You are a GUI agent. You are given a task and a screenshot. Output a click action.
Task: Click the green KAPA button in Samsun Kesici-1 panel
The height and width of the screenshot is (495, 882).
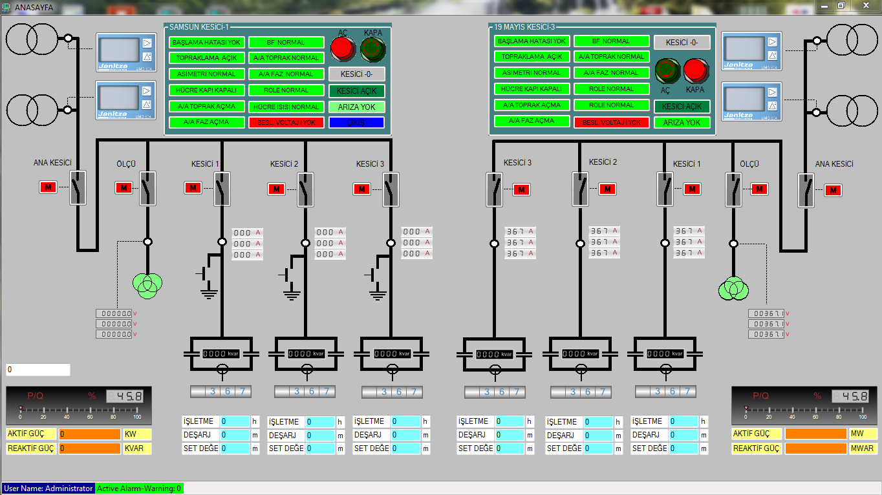pyautogui.click(x=372, y=47)
